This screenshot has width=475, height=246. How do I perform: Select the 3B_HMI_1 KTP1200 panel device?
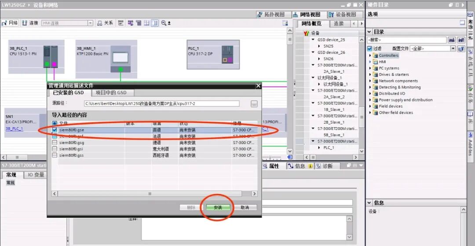(x=106, y=59)
